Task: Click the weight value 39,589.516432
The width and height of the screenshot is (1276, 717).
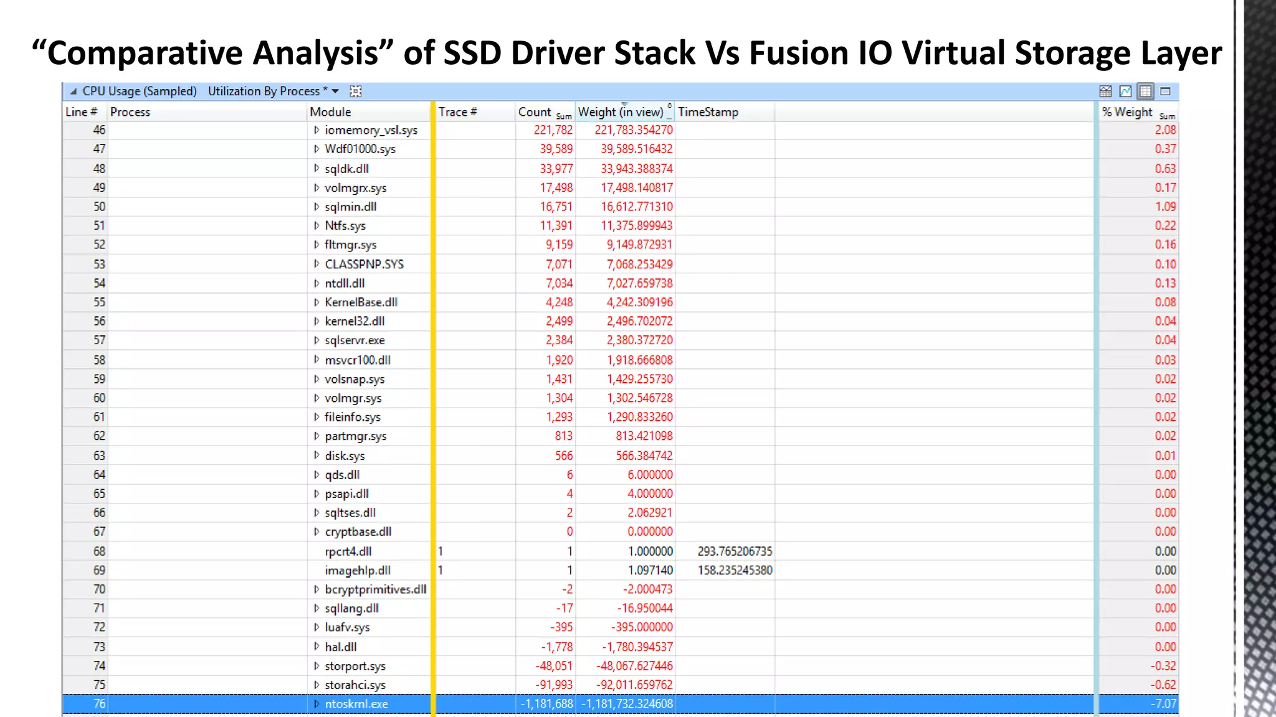Action: point(637,149)
